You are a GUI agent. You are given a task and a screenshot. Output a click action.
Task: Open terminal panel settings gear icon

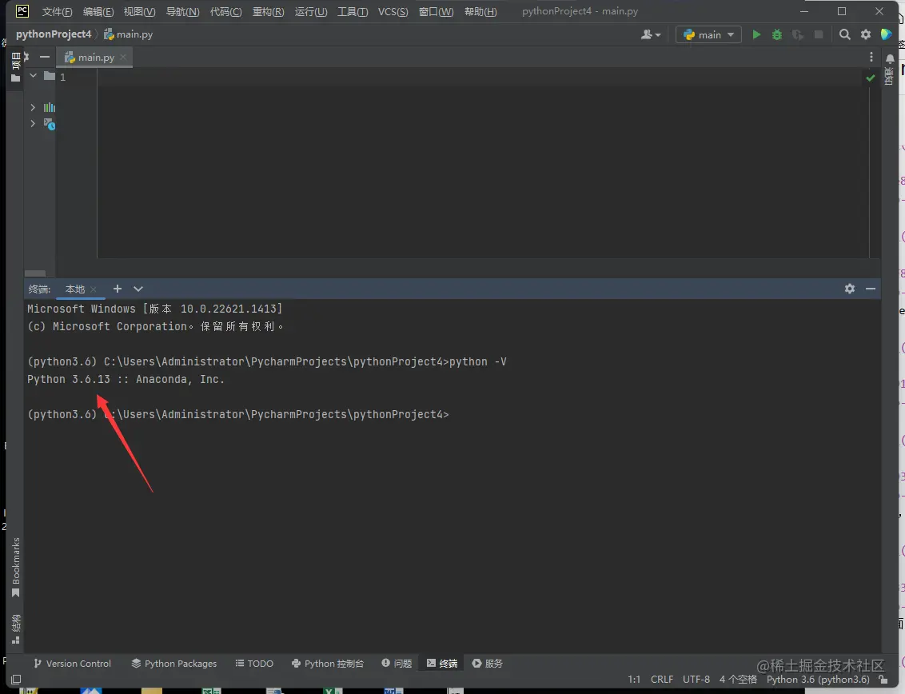tap(850, 289)
